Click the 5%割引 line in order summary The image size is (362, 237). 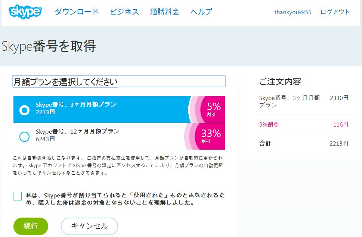click(x=269, y=125)
